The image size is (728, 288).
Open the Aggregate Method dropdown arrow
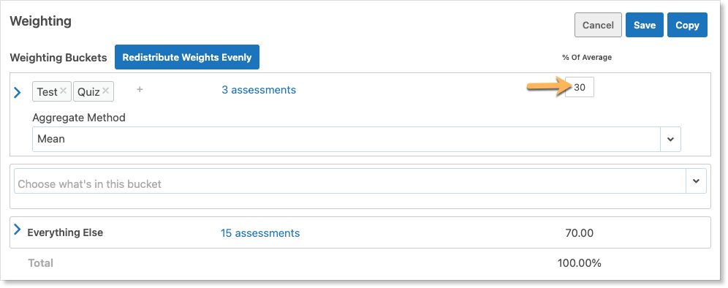point(670,140)
